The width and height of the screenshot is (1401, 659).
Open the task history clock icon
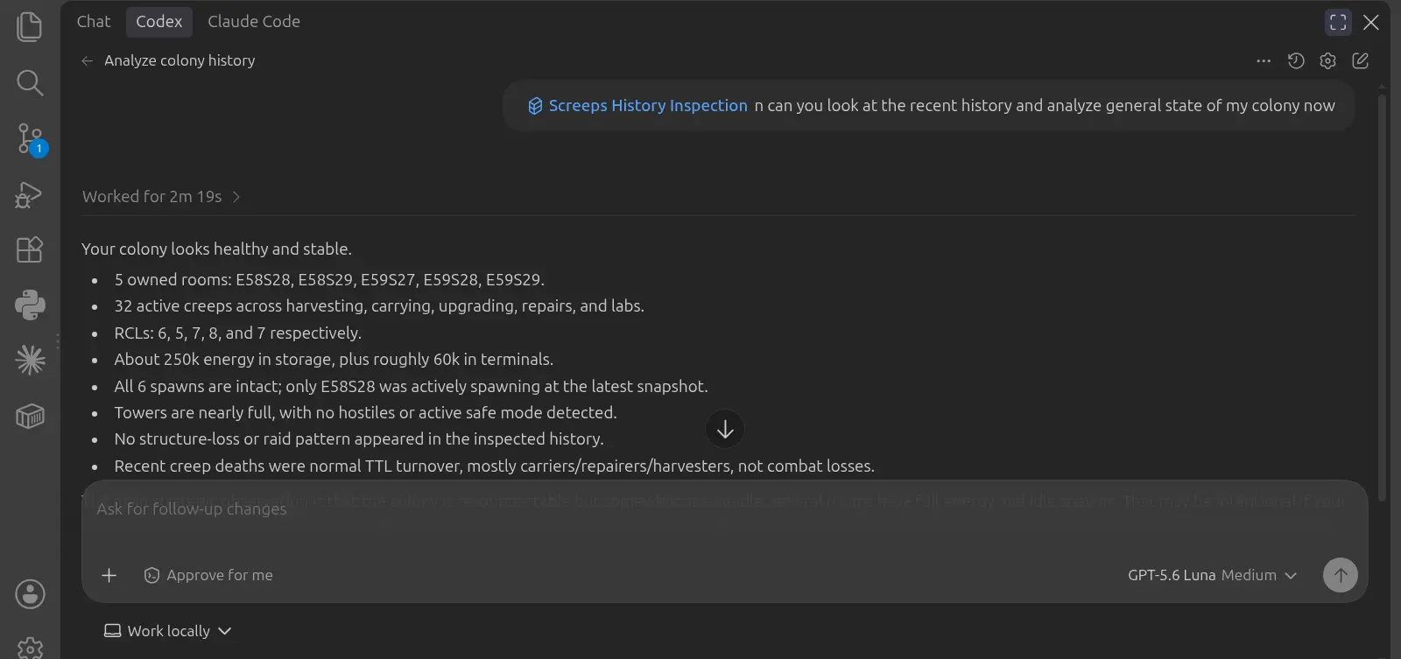click(1296, 60)
